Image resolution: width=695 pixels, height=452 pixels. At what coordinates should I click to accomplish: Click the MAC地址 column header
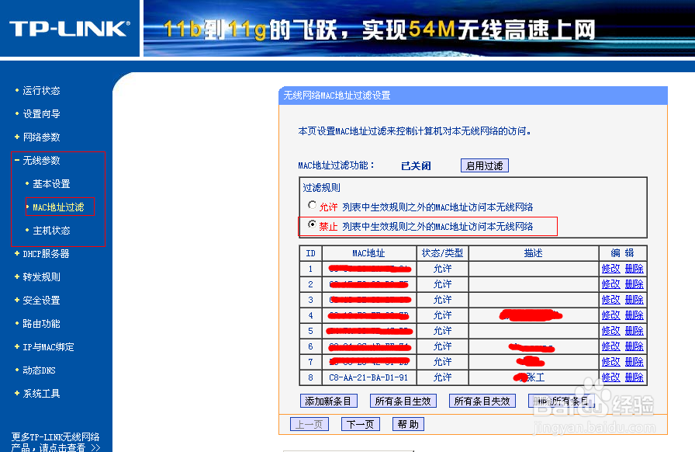[x=368, y=253]
